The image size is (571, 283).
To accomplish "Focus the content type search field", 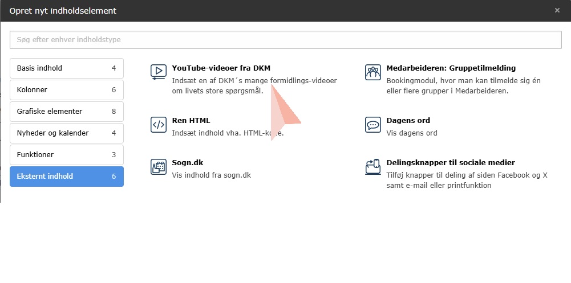I will point(285,40).
